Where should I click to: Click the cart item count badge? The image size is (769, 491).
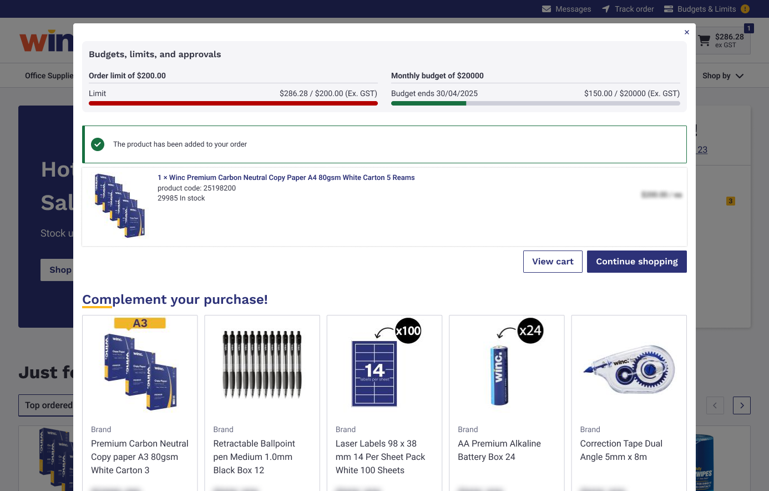[x=749, y=28]
